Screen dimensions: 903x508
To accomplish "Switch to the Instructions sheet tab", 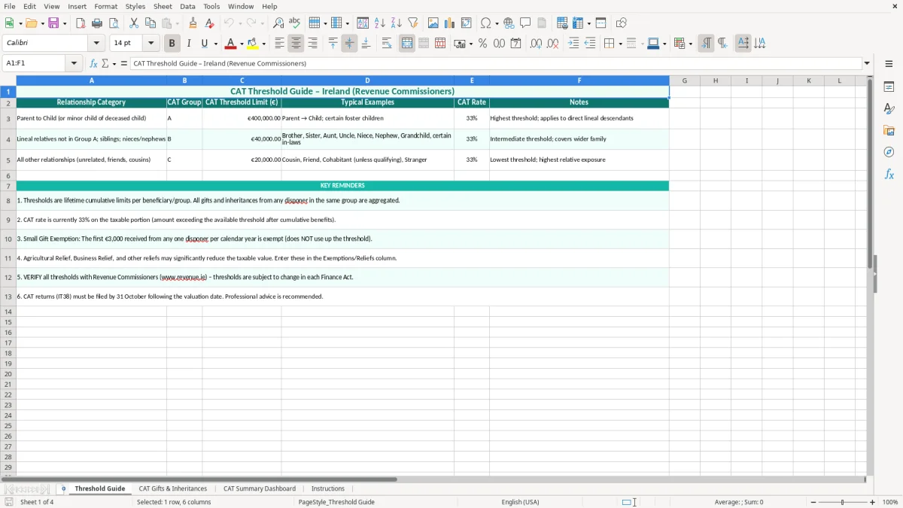I will (328, 488).
